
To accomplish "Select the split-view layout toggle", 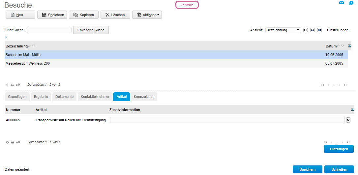I will (313, 30).
